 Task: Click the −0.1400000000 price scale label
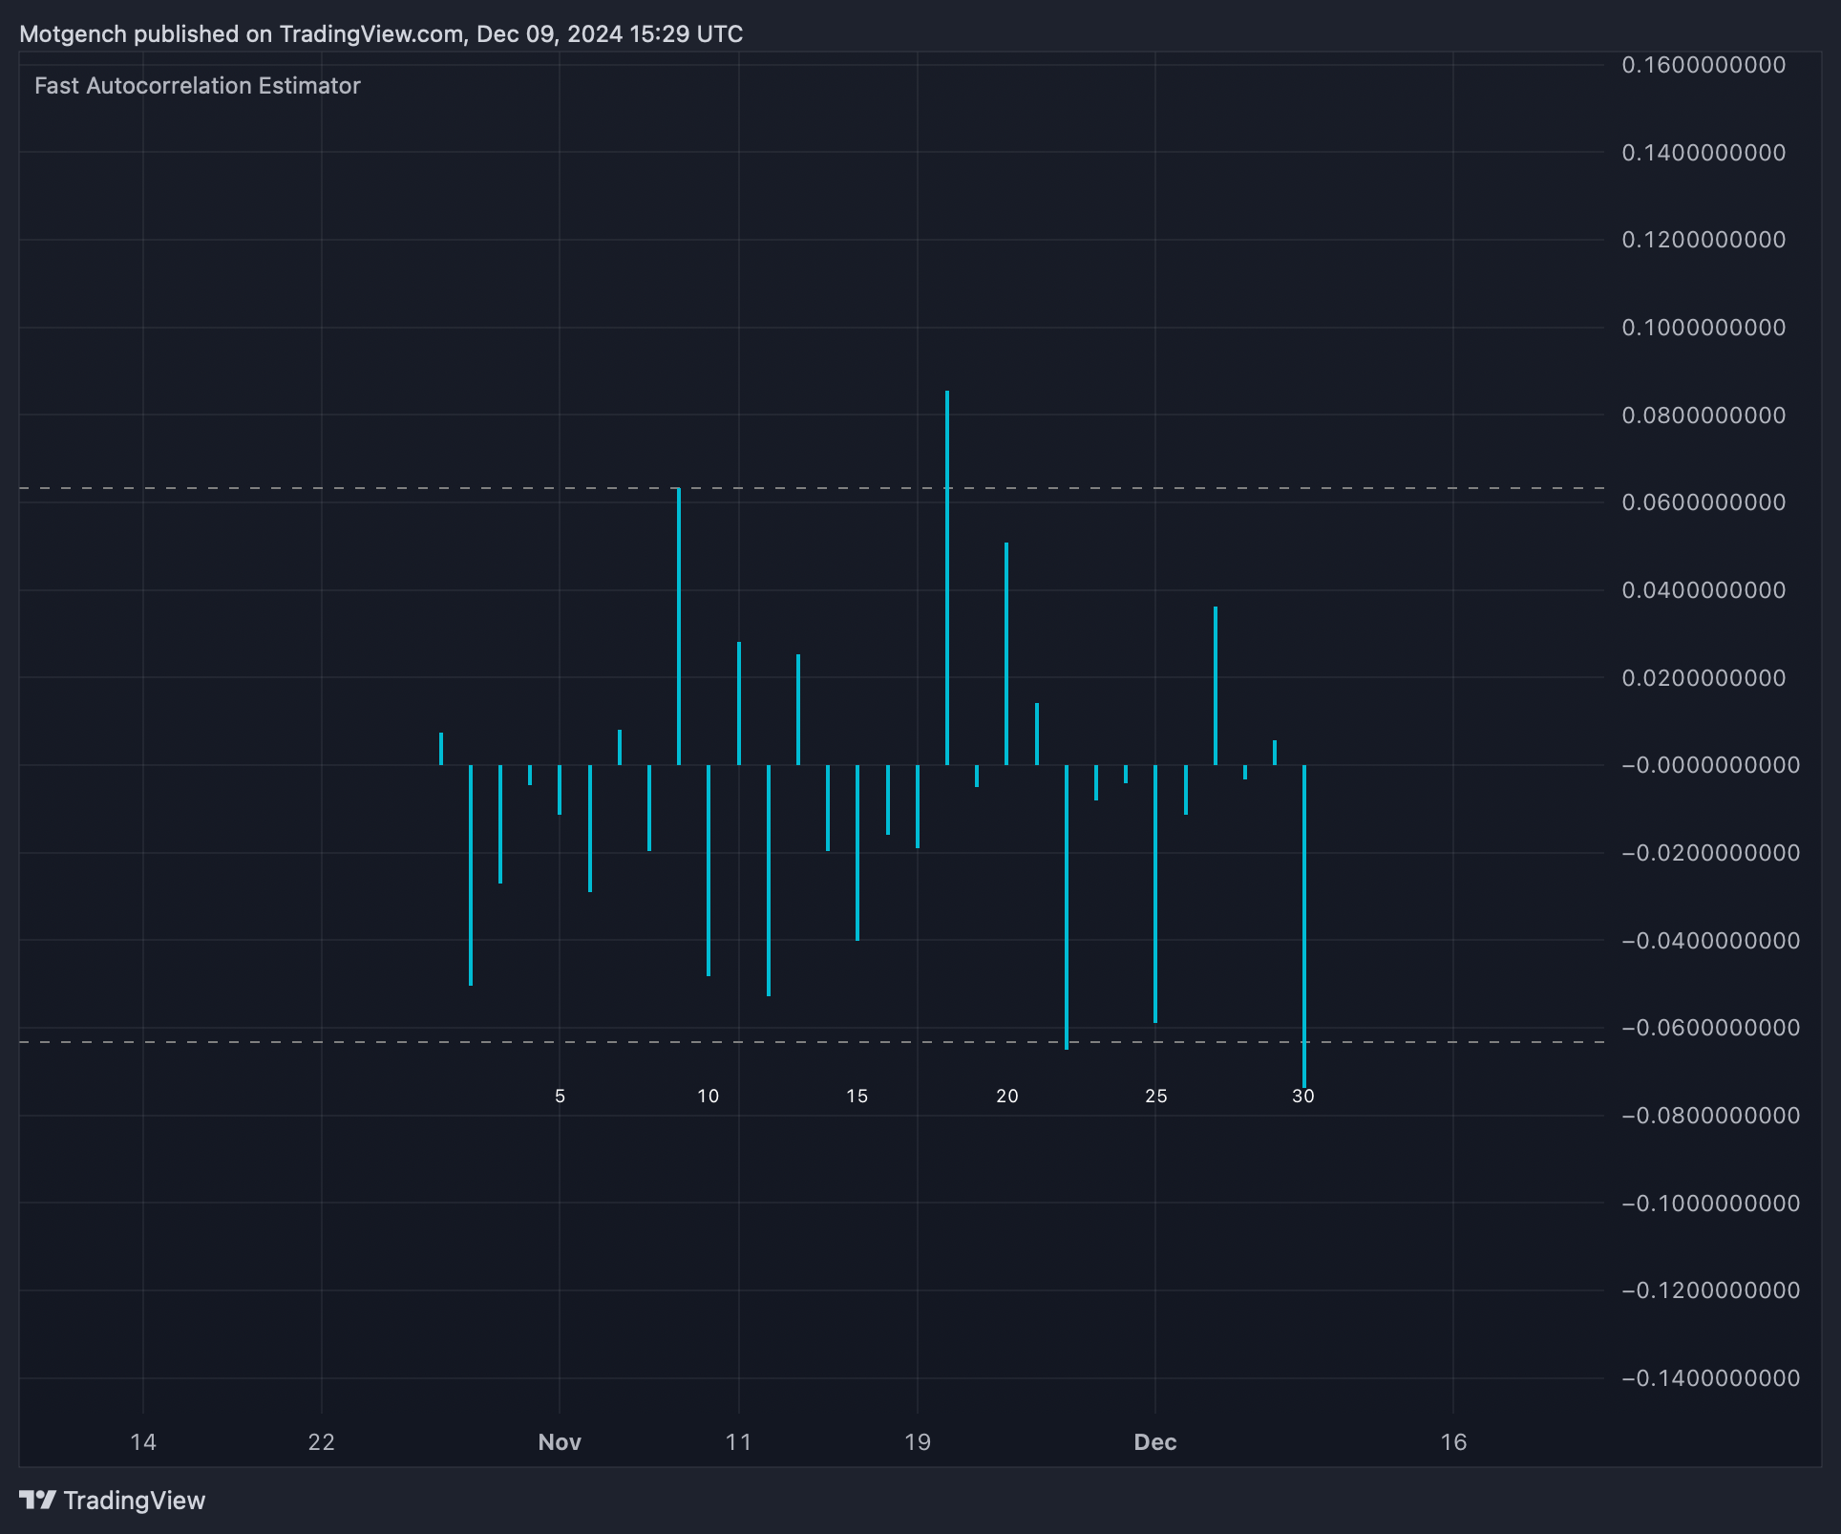coord(1710,1378)
